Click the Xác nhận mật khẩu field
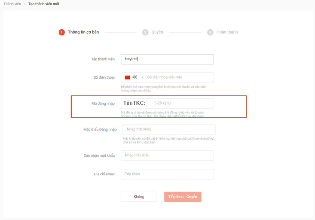 point(167,155)
